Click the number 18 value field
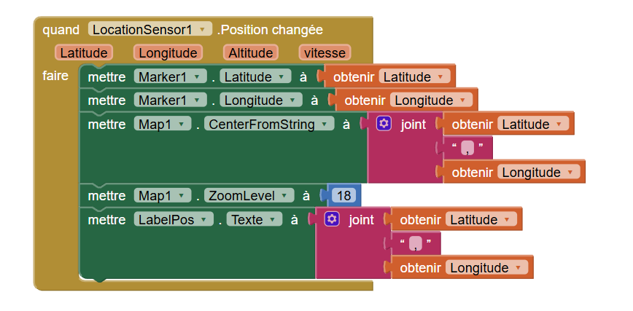The image size is (633, 311). pos(343,196)
